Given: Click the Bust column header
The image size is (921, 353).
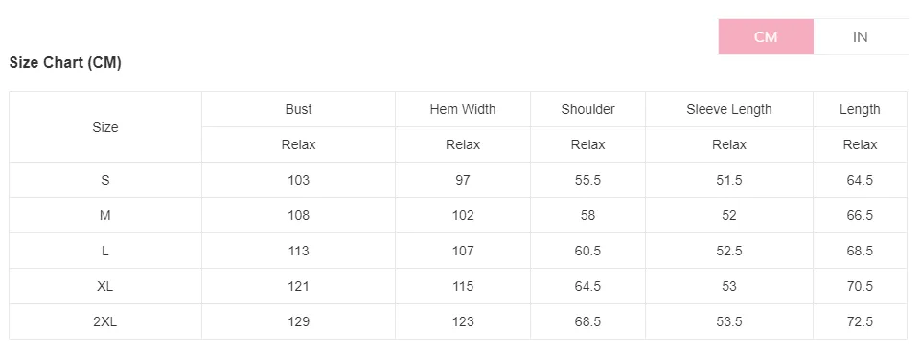Looking at the screenshot, I should click(298, 109).
